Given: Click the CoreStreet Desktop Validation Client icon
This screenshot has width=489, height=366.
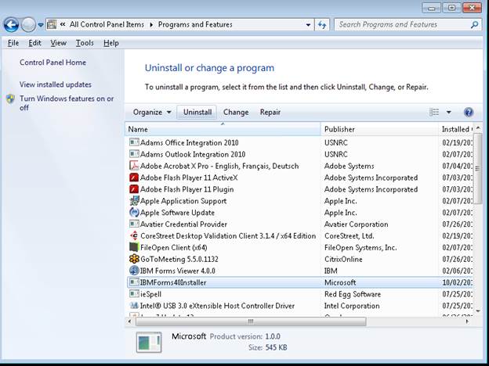Looking at the screenshot, I should (x=134, y=235).
